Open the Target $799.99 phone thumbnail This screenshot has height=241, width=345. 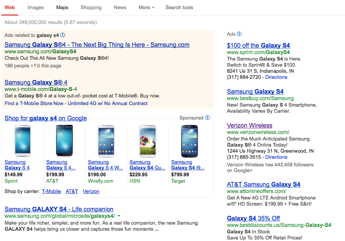click(189, 141)
